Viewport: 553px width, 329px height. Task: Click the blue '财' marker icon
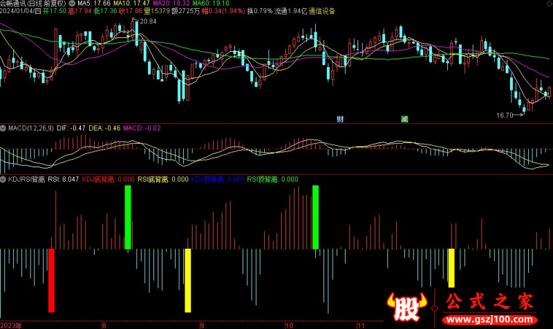[x=340, y=120]
